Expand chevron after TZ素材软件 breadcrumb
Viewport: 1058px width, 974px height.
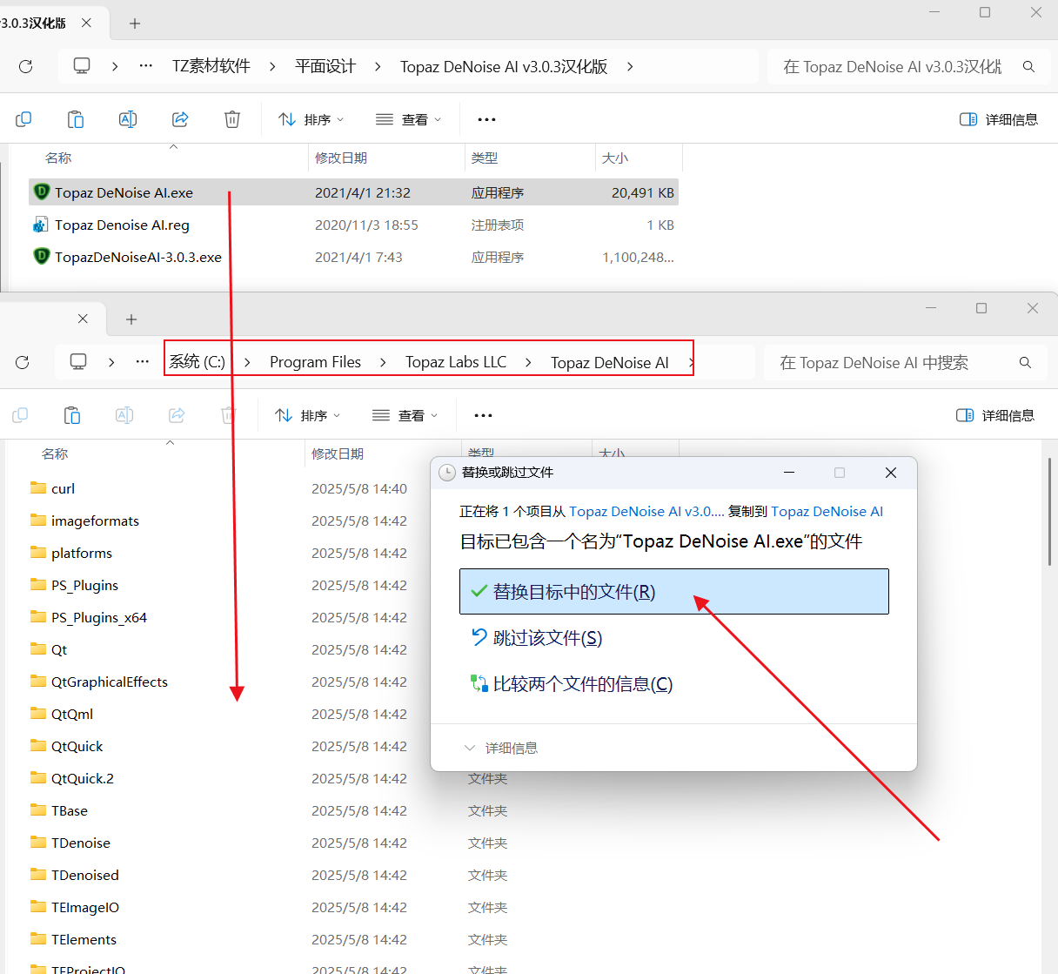(272, 66)
